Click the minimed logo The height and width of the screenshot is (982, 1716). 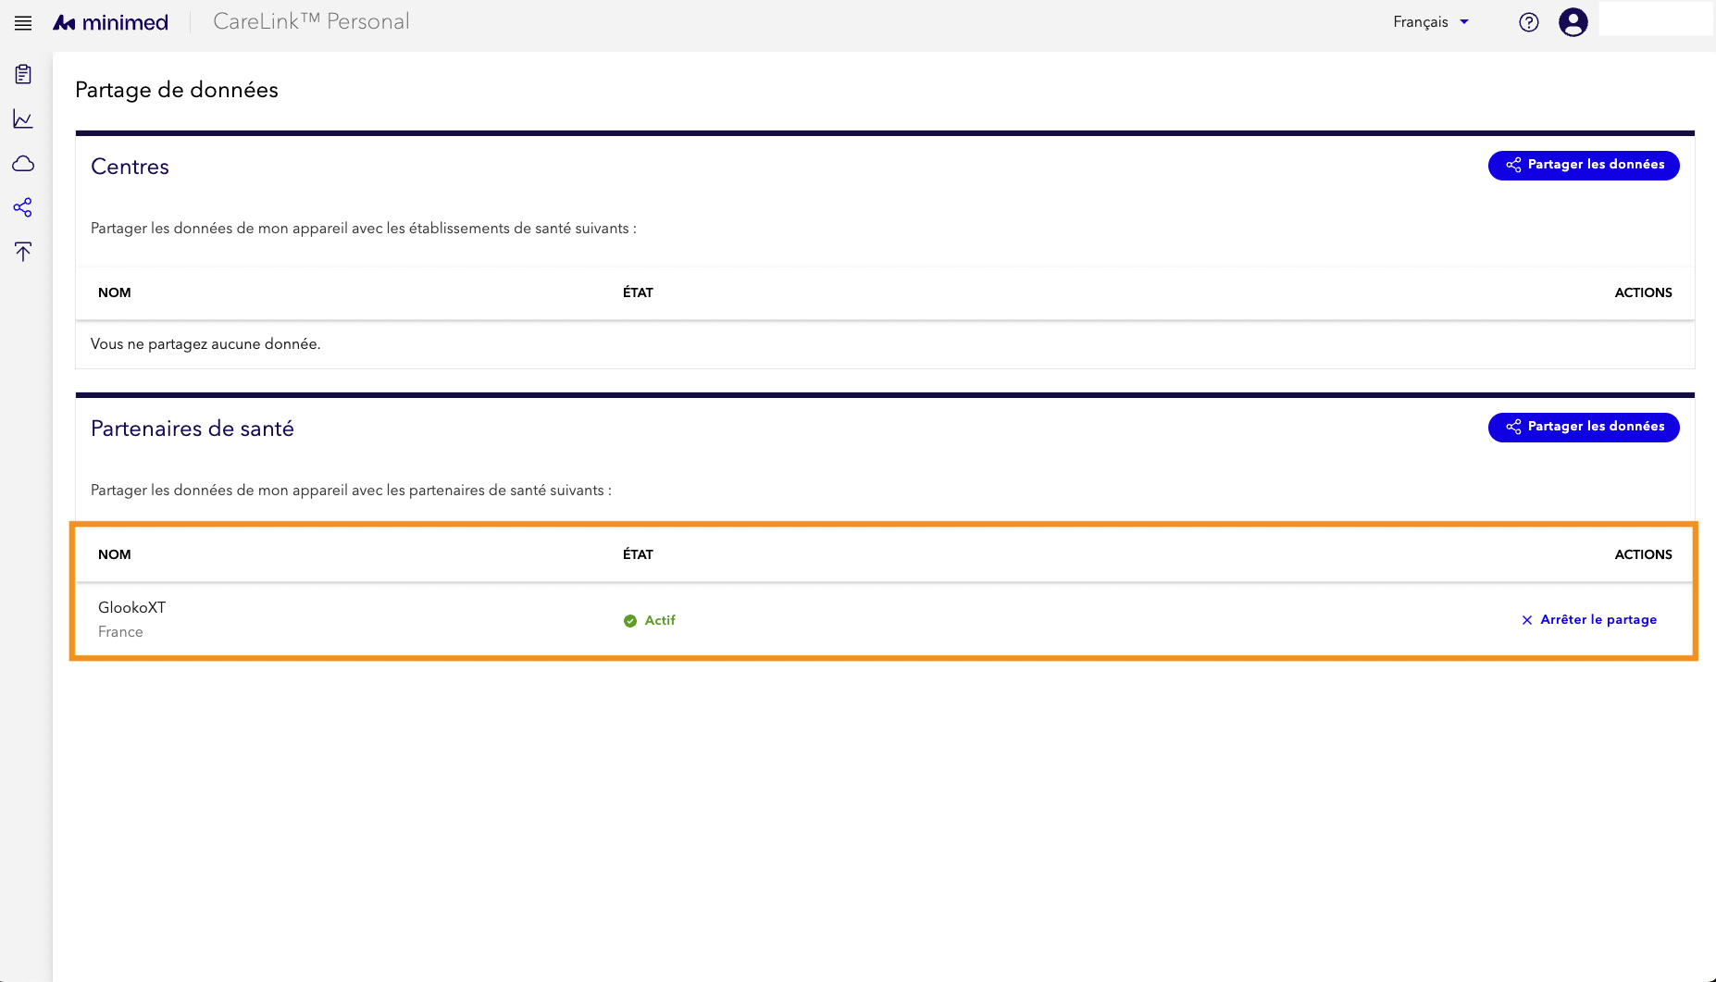click(111, 22)
